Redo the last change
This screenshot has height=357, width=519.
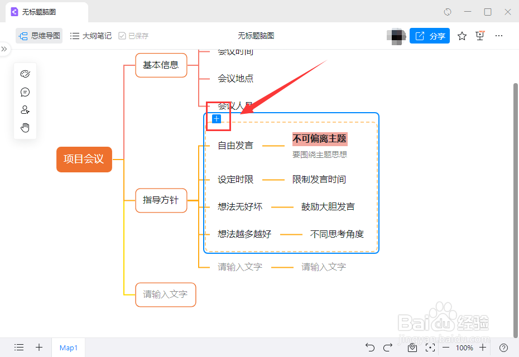coord(388,348)
